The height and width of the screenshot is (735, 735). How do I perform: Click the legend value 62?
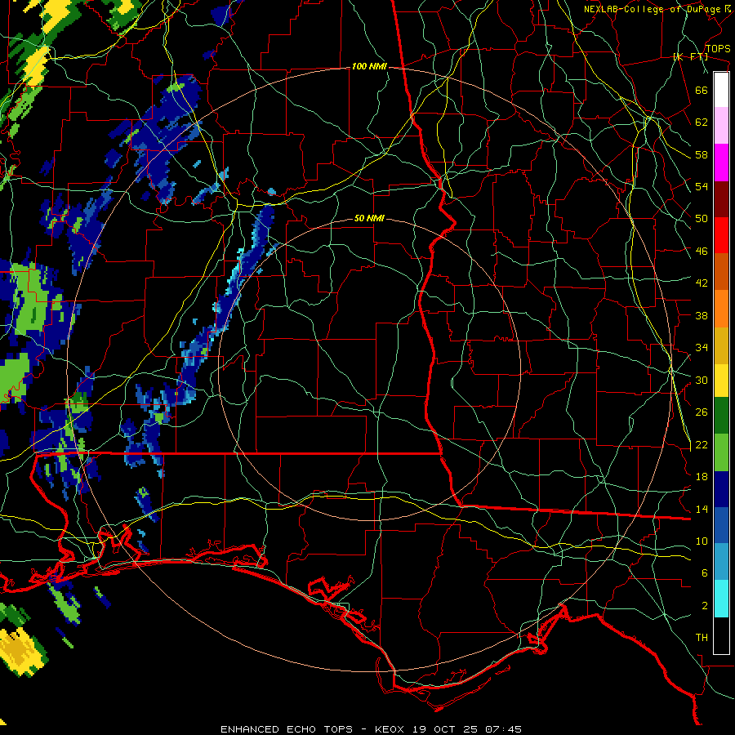(x=702, y=122)
